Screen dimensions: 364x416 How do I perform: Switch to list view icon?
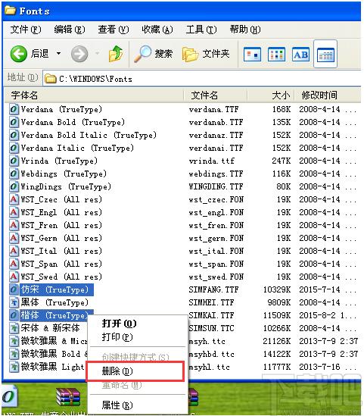click(276, 54)
